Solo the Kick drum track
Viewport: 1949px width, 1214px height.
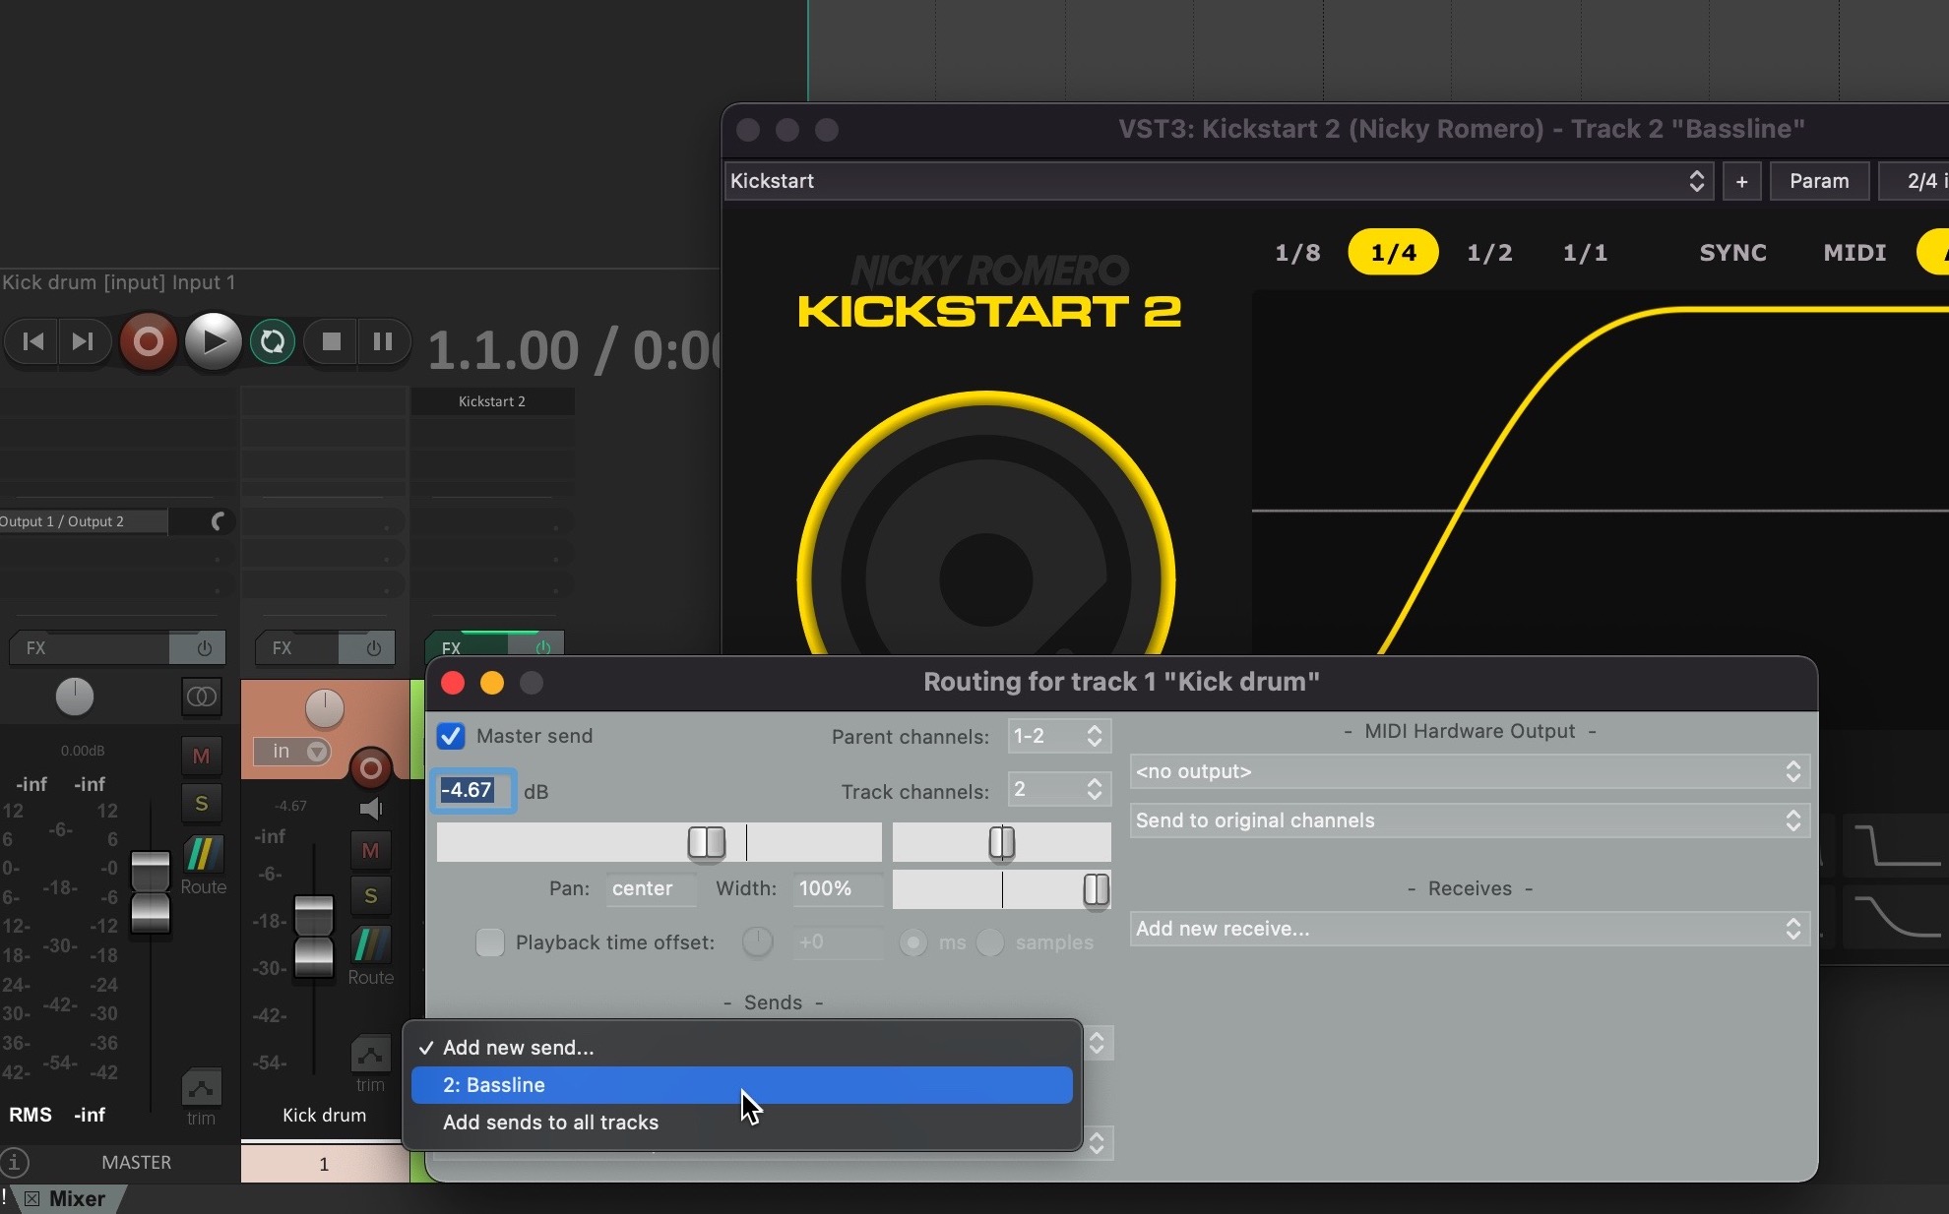pos(370,896)
